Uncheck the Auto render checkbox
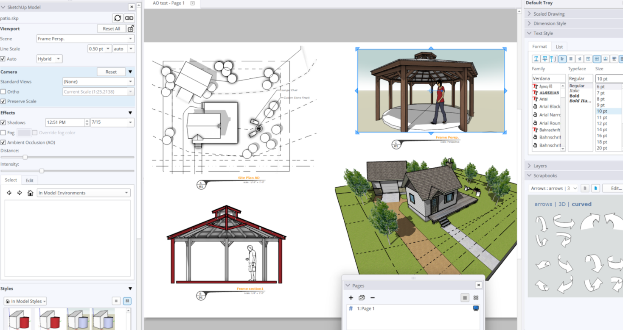 (3, 59)
